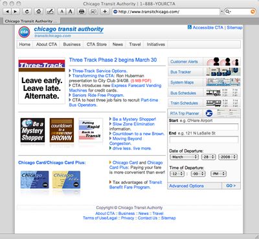259x239 pixels.
Task: Click the yellow Chicago Card Plus image
Action: 66,180
